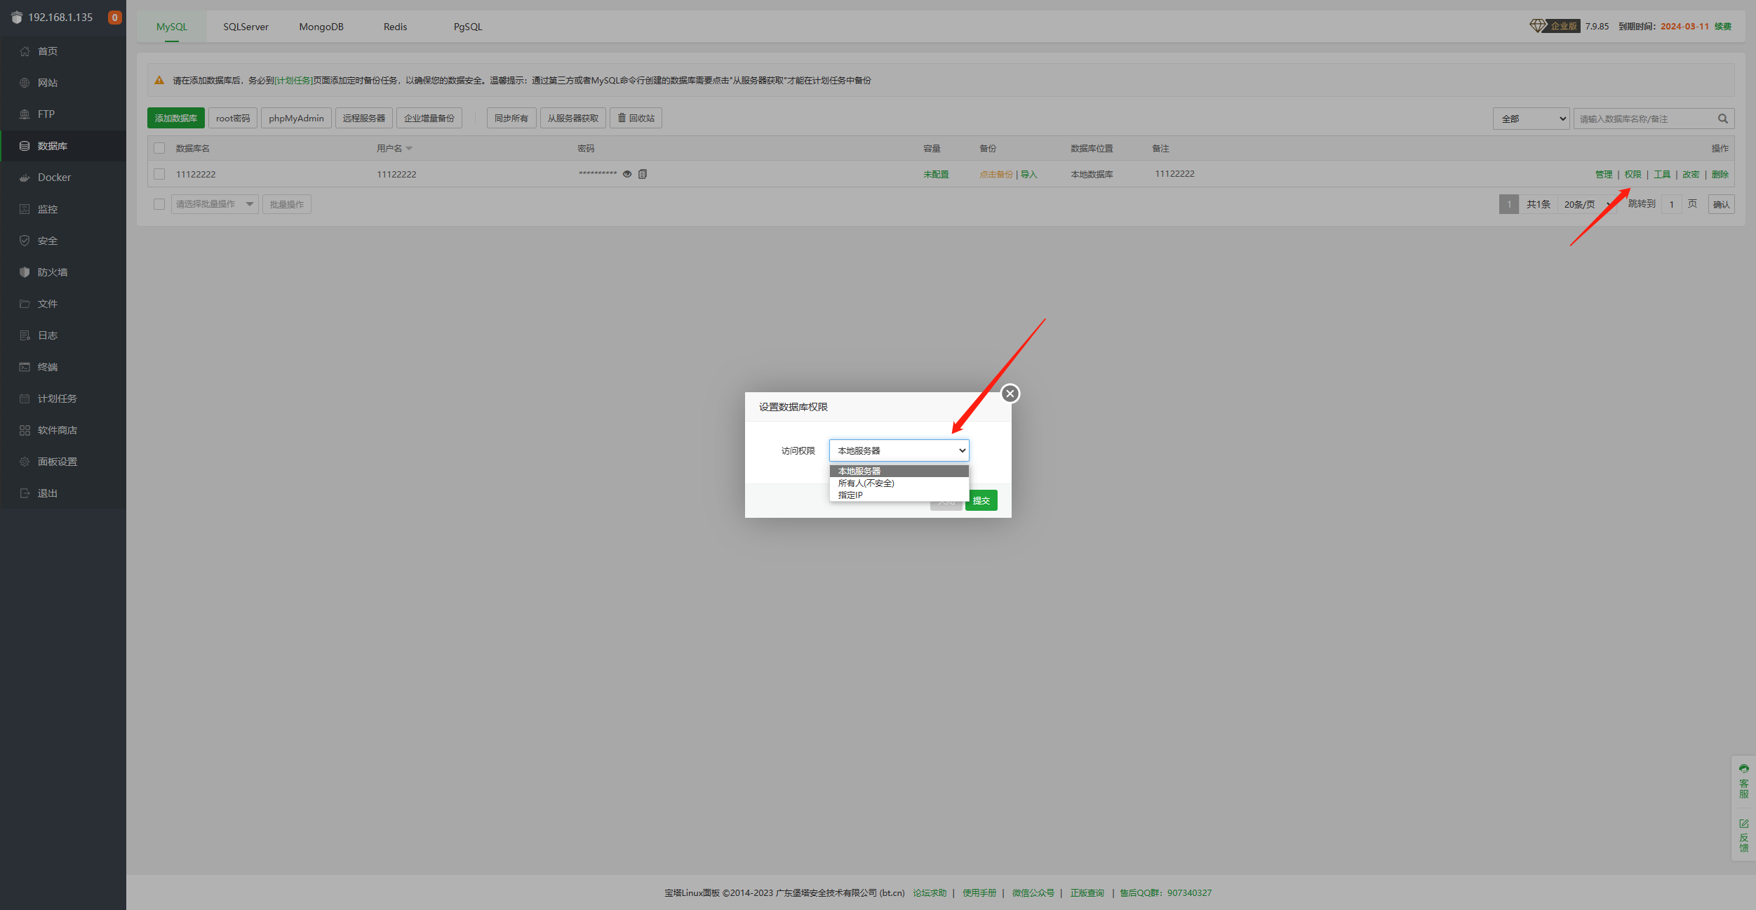This screenshot has width=1756, height=910.
Task: Click the 续费 renew link
Action: (1723, 26)
